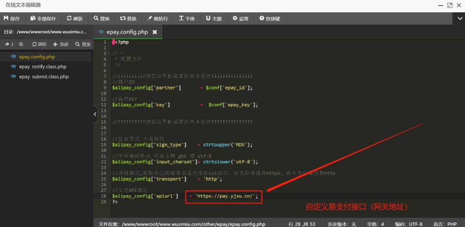
Task: Click the 保存 (Save) toolbar button
Action: tap(12, 19)
